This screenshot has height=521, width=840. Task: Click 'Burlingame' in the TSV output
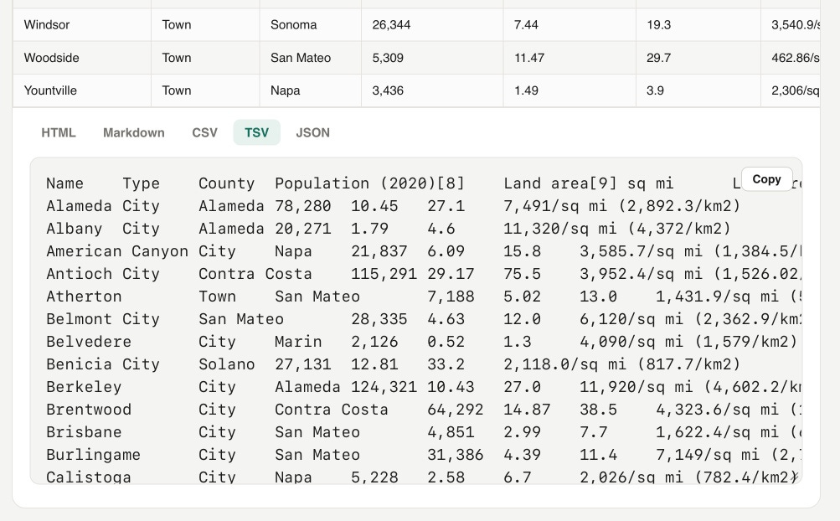click(93, 455)
